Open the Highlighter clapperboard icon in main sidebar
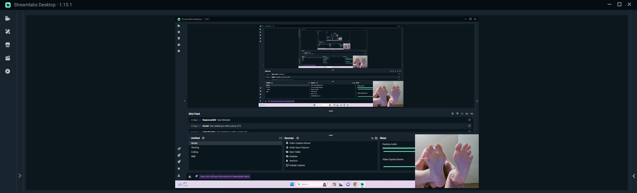The width and height of the screenshot is (637, 193). tap(8, 58)
